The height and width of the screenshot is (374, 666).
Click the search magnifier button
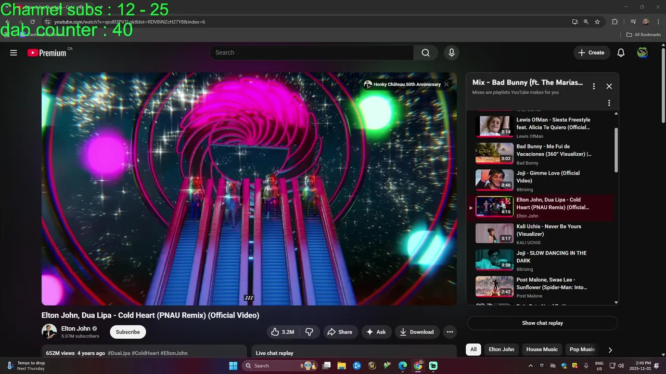click(426, 52)
